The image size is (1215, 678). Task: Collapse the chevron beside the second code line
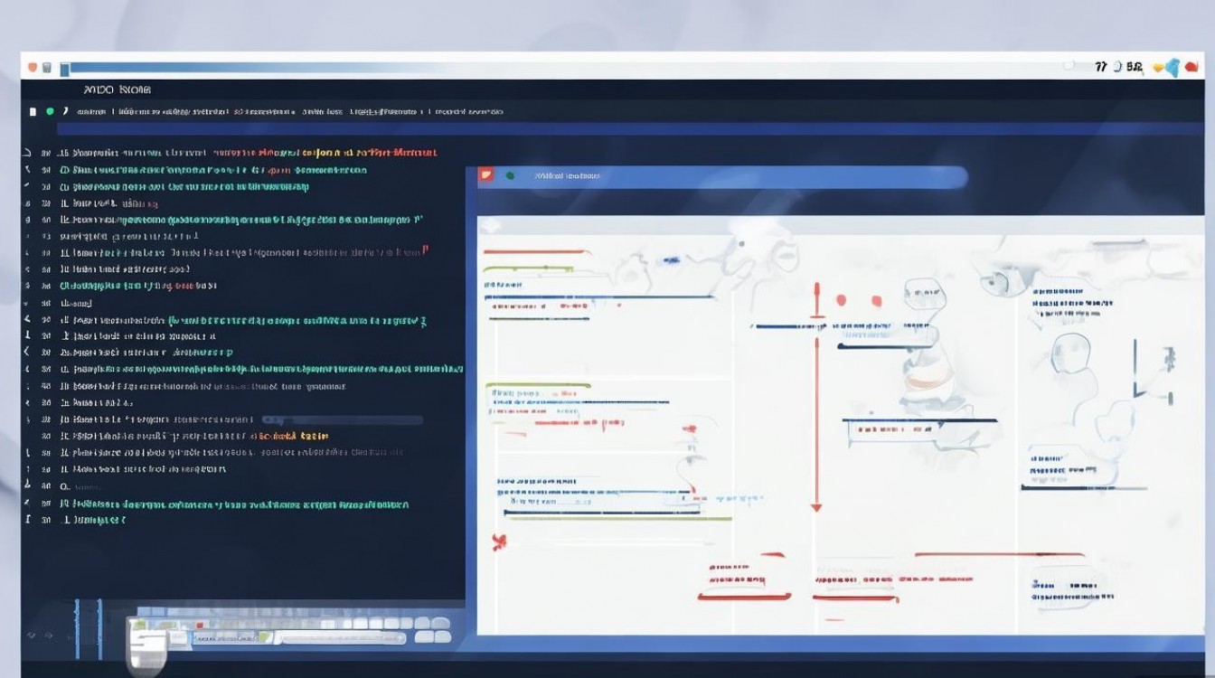coord(27,169)
